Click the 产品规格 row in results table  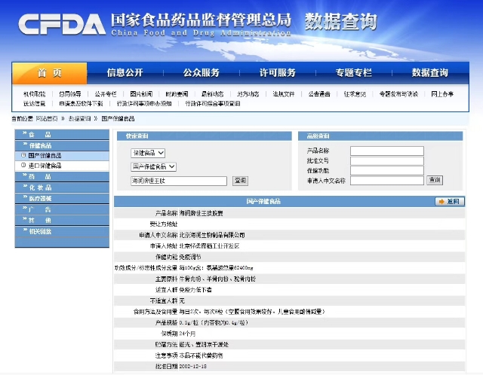point(289,323)
